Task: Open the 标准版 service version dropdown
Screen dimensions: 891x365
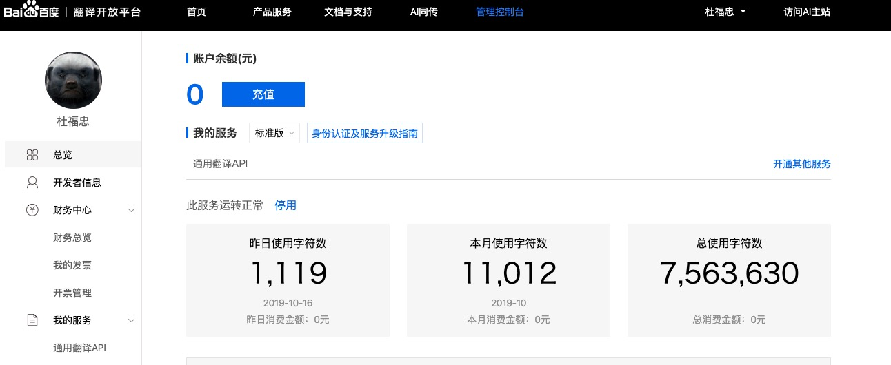Action: (274, 133)
